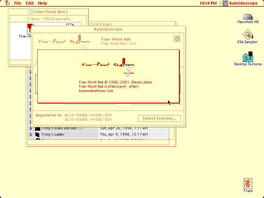Select the Desktop Textures folder icon
This screenshot has width=264, height=198.
click(x=248, y=57)
